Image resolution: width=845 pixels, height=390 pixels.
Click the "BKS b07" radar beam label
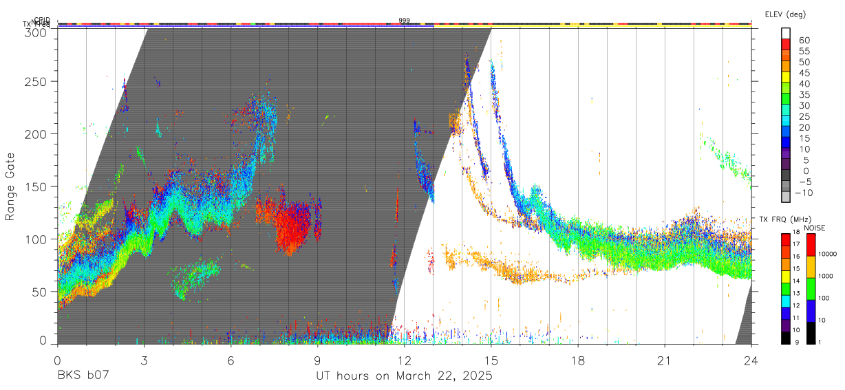[x=83, y=376]
